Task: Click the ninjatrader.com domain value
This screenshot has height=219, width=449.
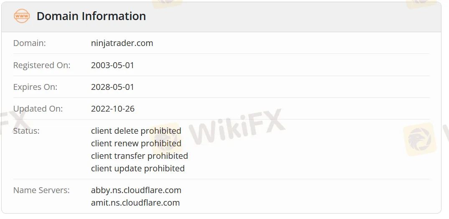Action: pos(122,43)
